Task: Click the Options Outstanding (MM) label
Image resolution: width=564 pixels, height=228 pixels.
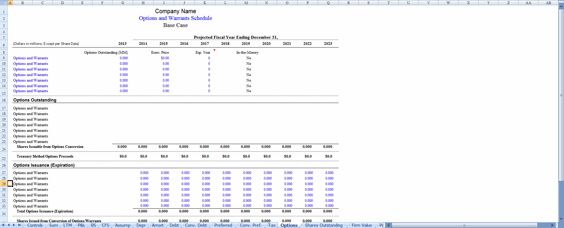Action: (x=106, y=53)
